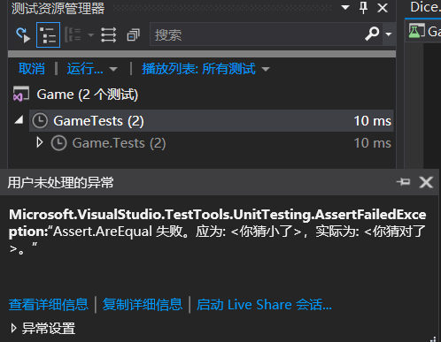Click the magnifier search icon
The height and width of the screenshot is (342, 441).
[372, 34]
